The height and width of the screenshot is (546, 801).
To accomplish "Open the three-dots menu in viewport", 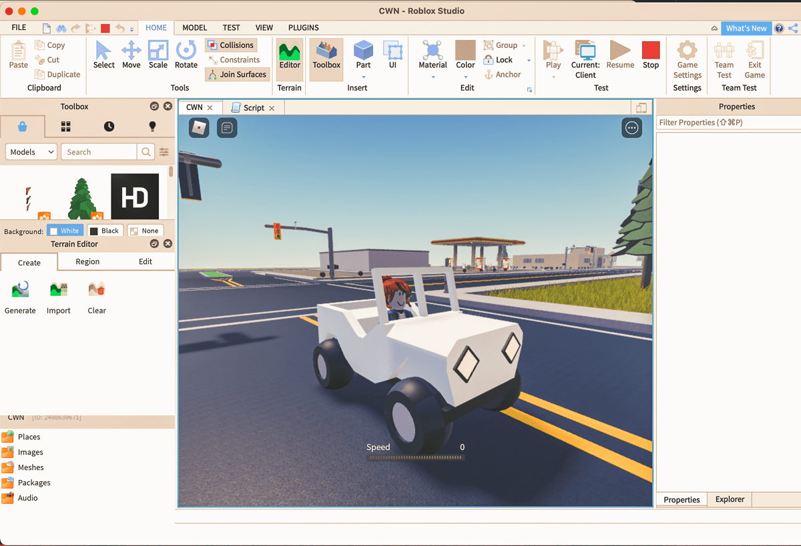I will [x=632, y=128].
